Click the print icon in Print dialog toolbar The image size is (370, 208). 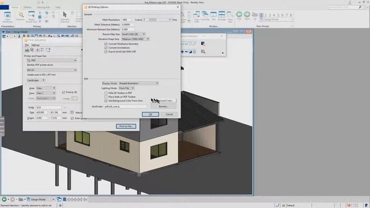coord(27,50)
